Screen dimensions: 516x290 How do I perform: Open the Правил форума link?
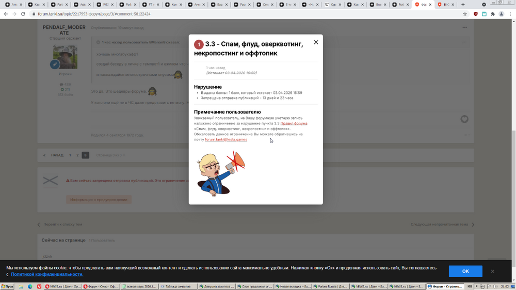click(294, 123)
